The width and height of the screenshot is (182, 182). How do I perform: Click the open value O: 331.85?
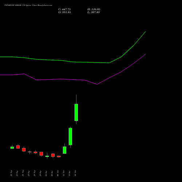64,12
